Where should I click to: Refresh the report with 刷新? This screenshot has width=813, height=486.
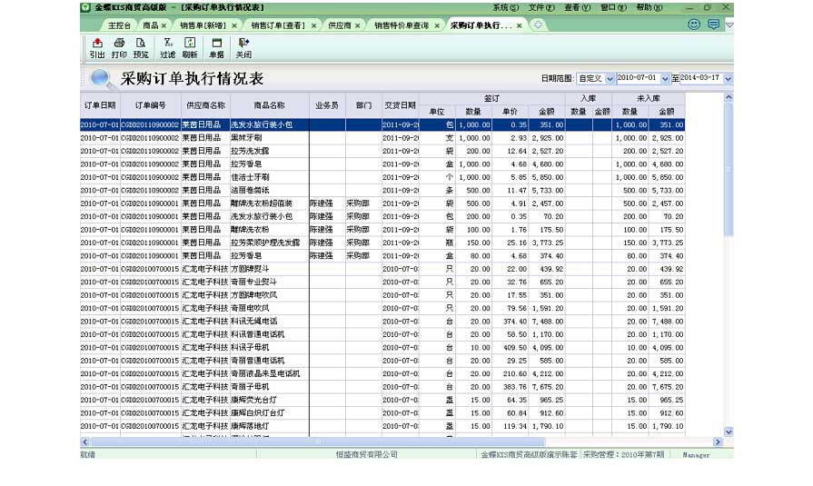point(190,47)
